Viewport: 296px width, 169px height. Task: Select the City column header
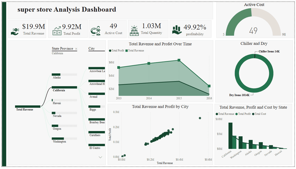click(x=92, y=49)
